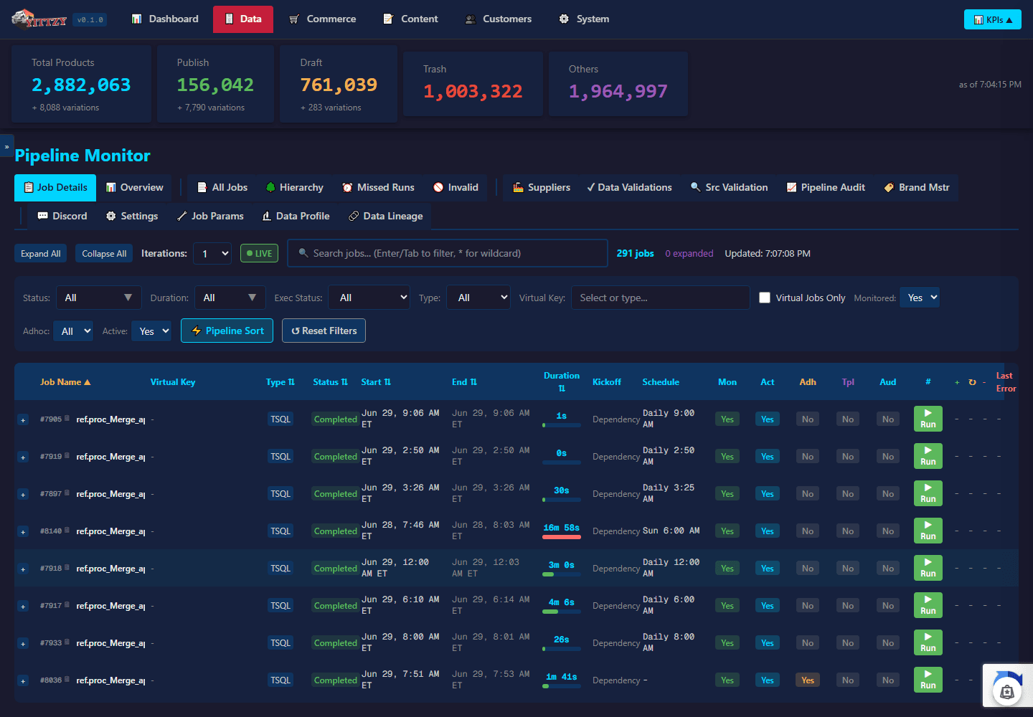Run job #7905 with green Run button
The image size is (1033, 717).
(x=928, y=419)
